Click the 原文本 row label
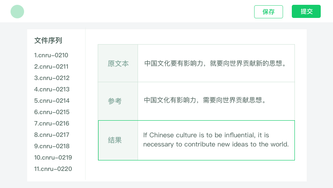This screenshot has width=333, height=188. pos(118,63)
